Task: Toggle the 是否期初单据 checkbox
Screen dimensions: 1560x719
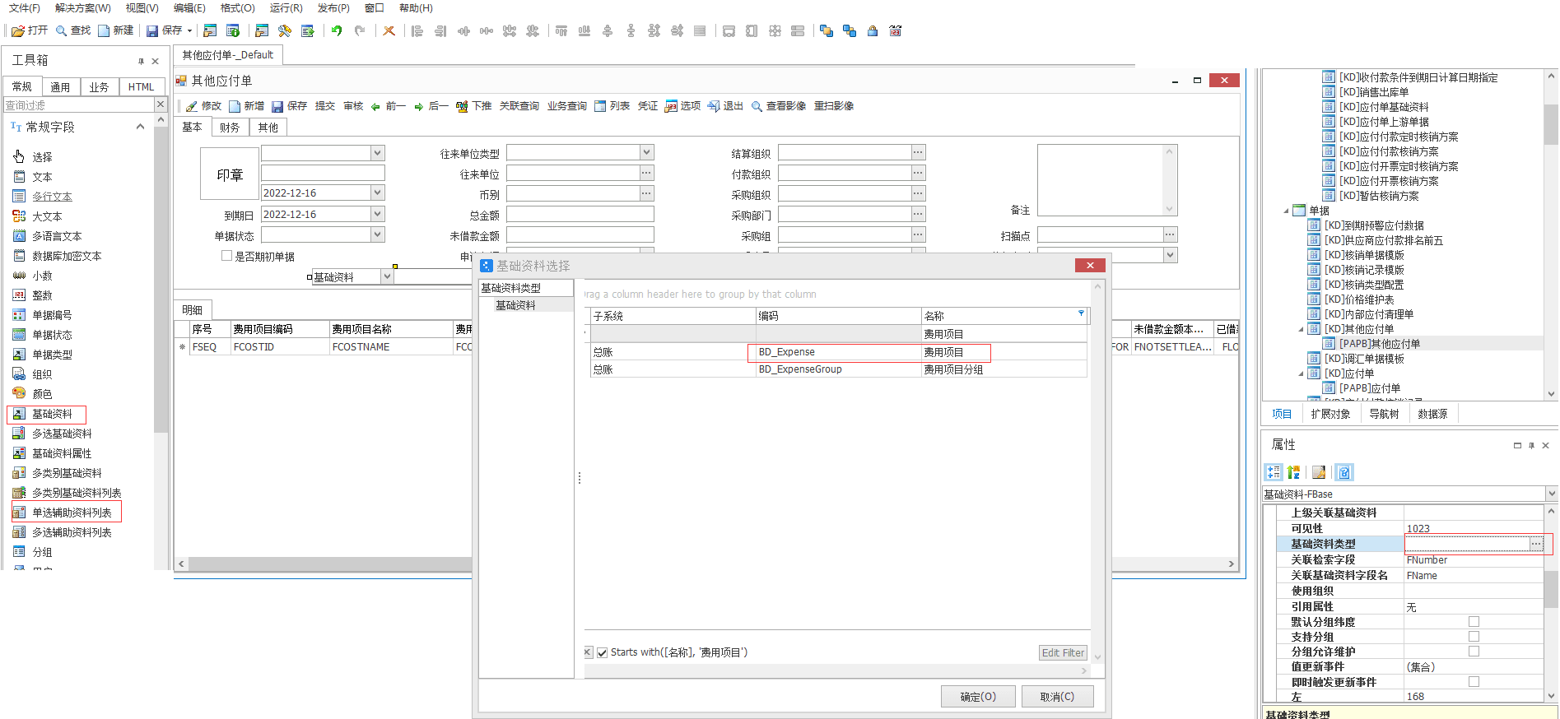Action: point(226,256)
